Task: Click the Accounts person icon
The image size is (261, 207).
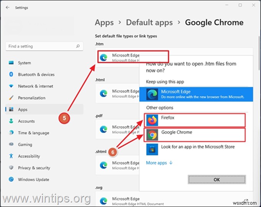Action: pos(11,121)
